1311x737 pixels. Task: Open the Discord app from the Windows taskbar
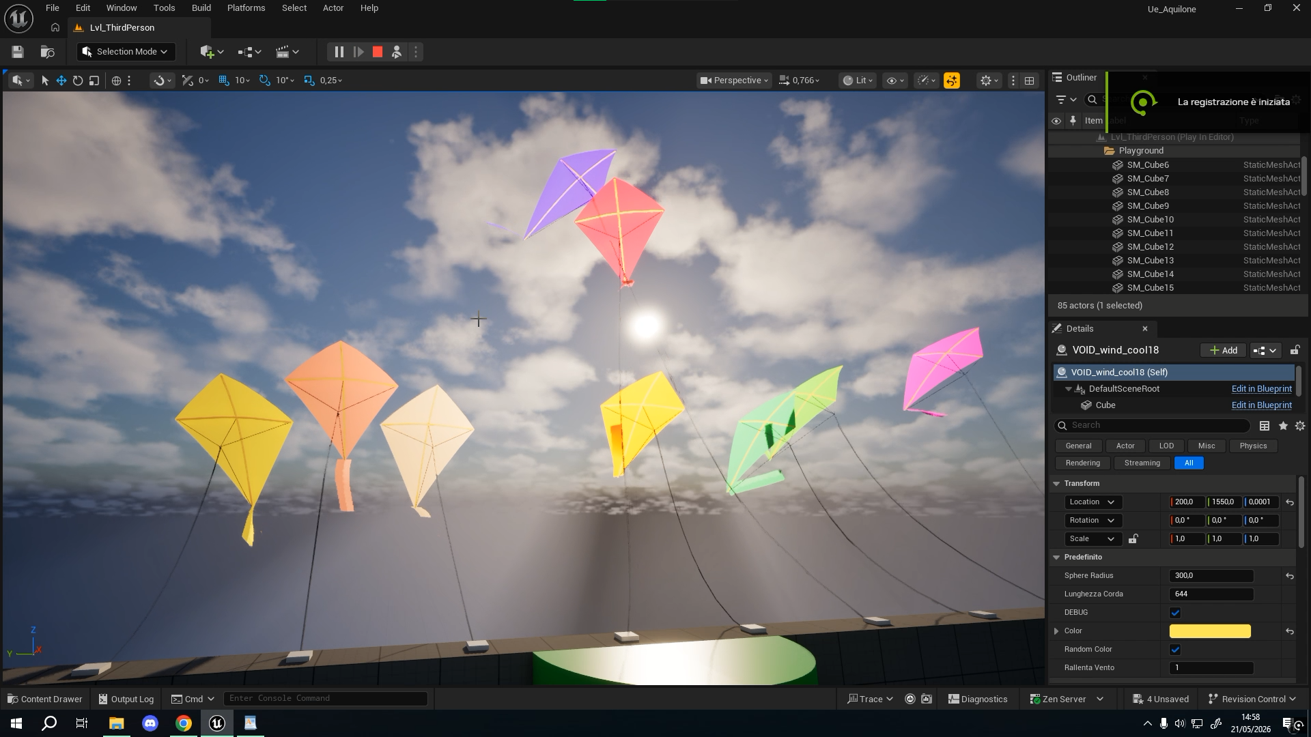150,723
